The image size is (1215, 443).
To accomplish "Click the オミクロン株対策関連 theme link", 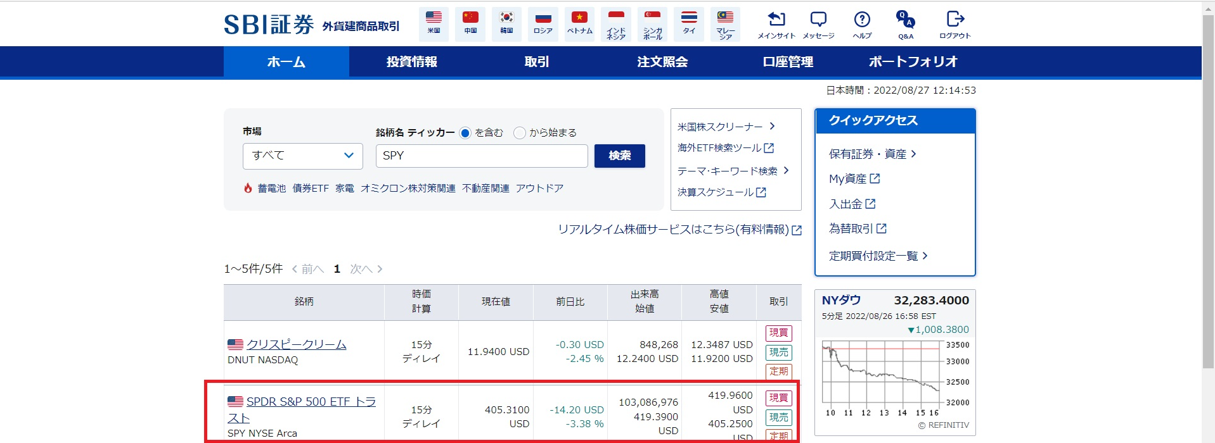I will pos(408,189).
